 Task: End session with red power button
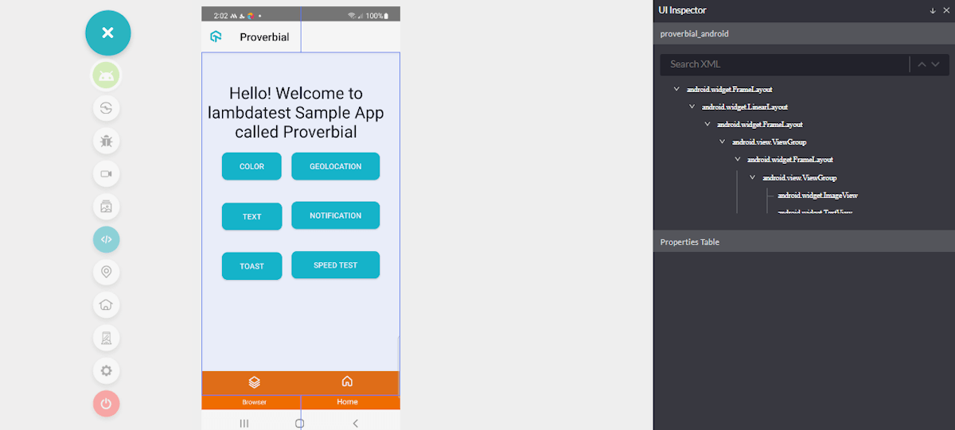coord(107,403)
